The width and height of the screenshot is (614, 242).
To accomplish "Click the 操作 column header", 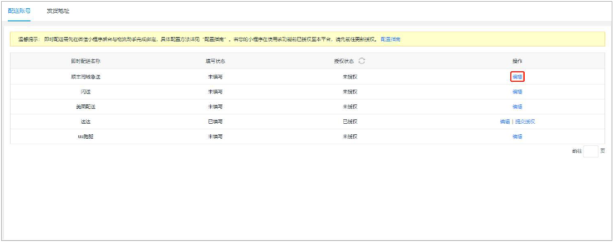I will [x=517, y=61].
